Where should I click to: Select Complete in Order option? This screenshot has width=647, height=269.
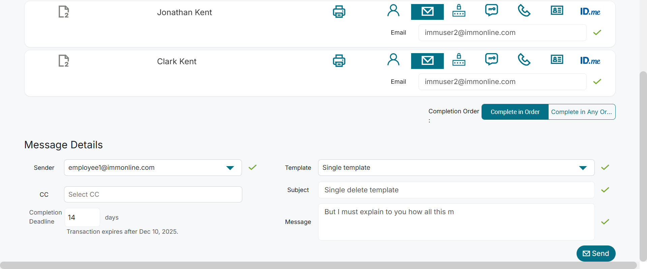pyautogui.click(x=515, y=112)
